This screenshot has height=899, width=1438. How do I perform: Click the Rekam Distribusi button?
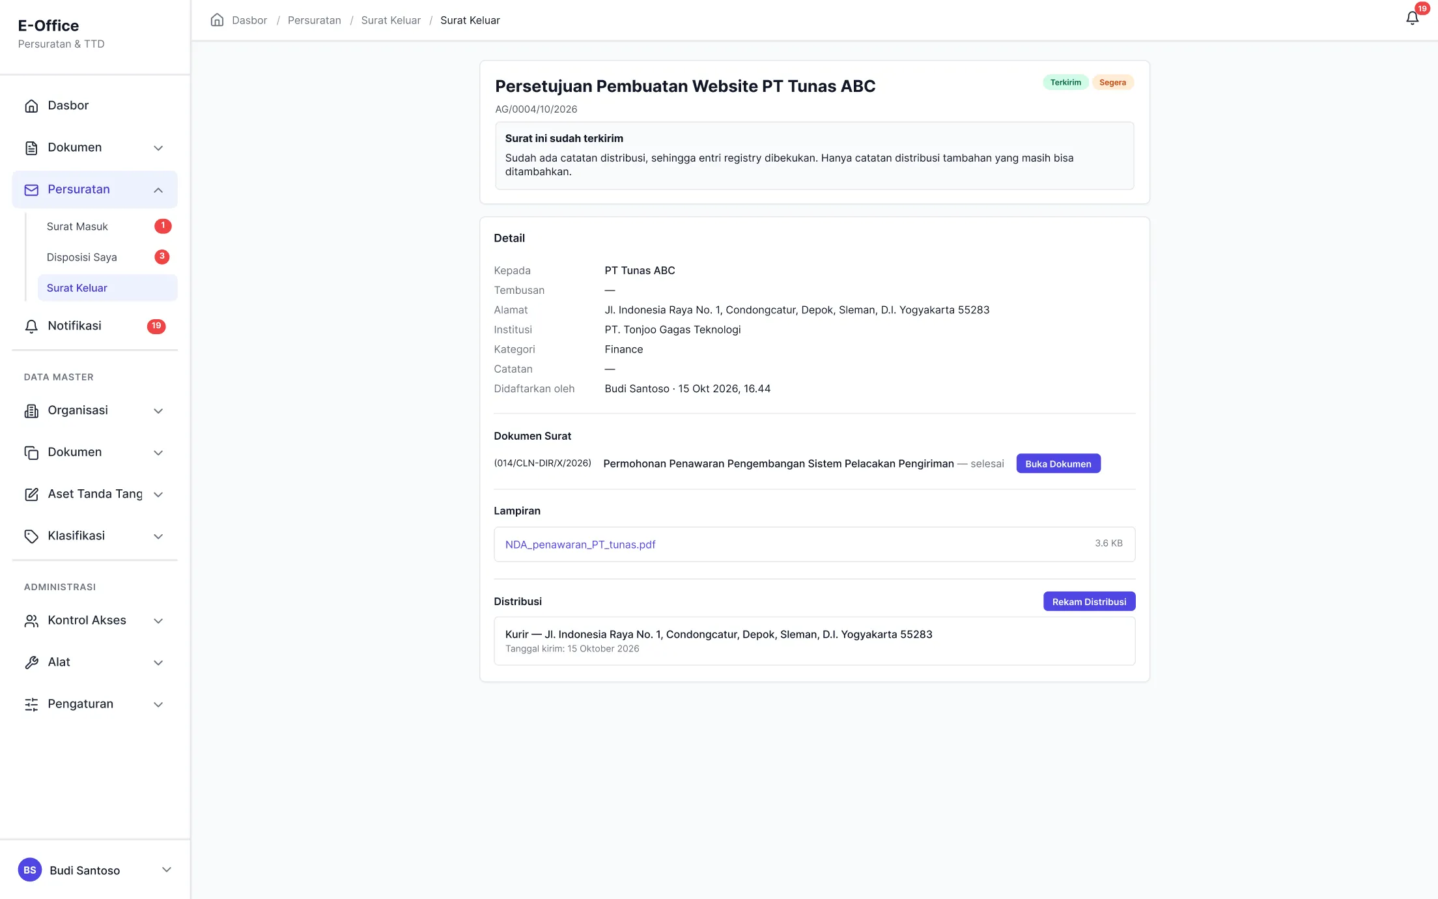(1089, 601)
